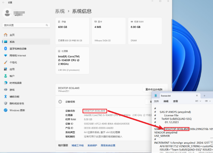
Task: Click the installed RAM 8.00 GB card
Action: (x=145, y=31)
